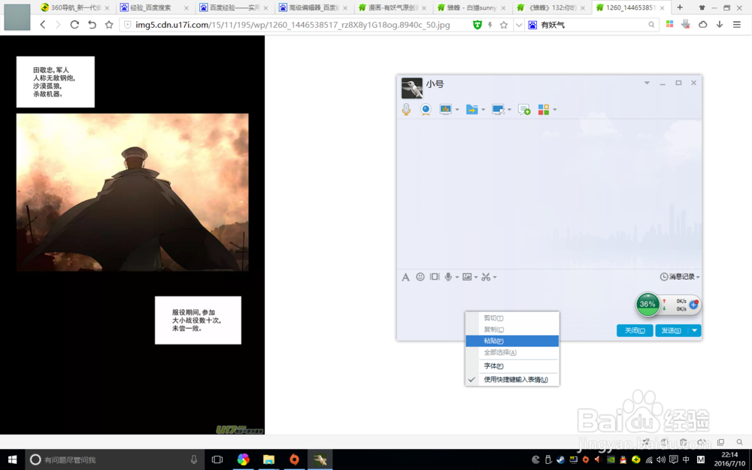
Task: Open the action center notifications icon
Action: (673, 459)
